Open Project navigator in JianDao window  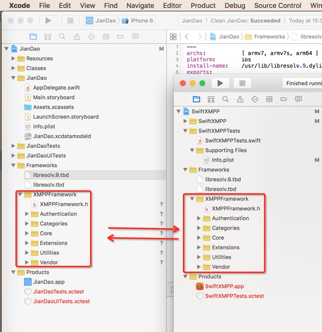point(33,36)
